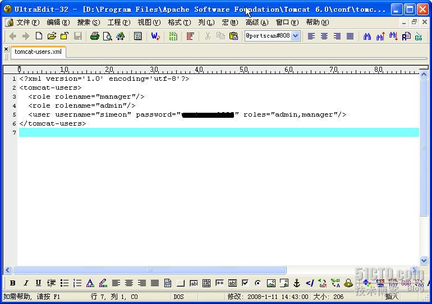Run HTML Tidy icon
Image resolution: width=432 pixels, height=304 pixels.
(393, 283)
